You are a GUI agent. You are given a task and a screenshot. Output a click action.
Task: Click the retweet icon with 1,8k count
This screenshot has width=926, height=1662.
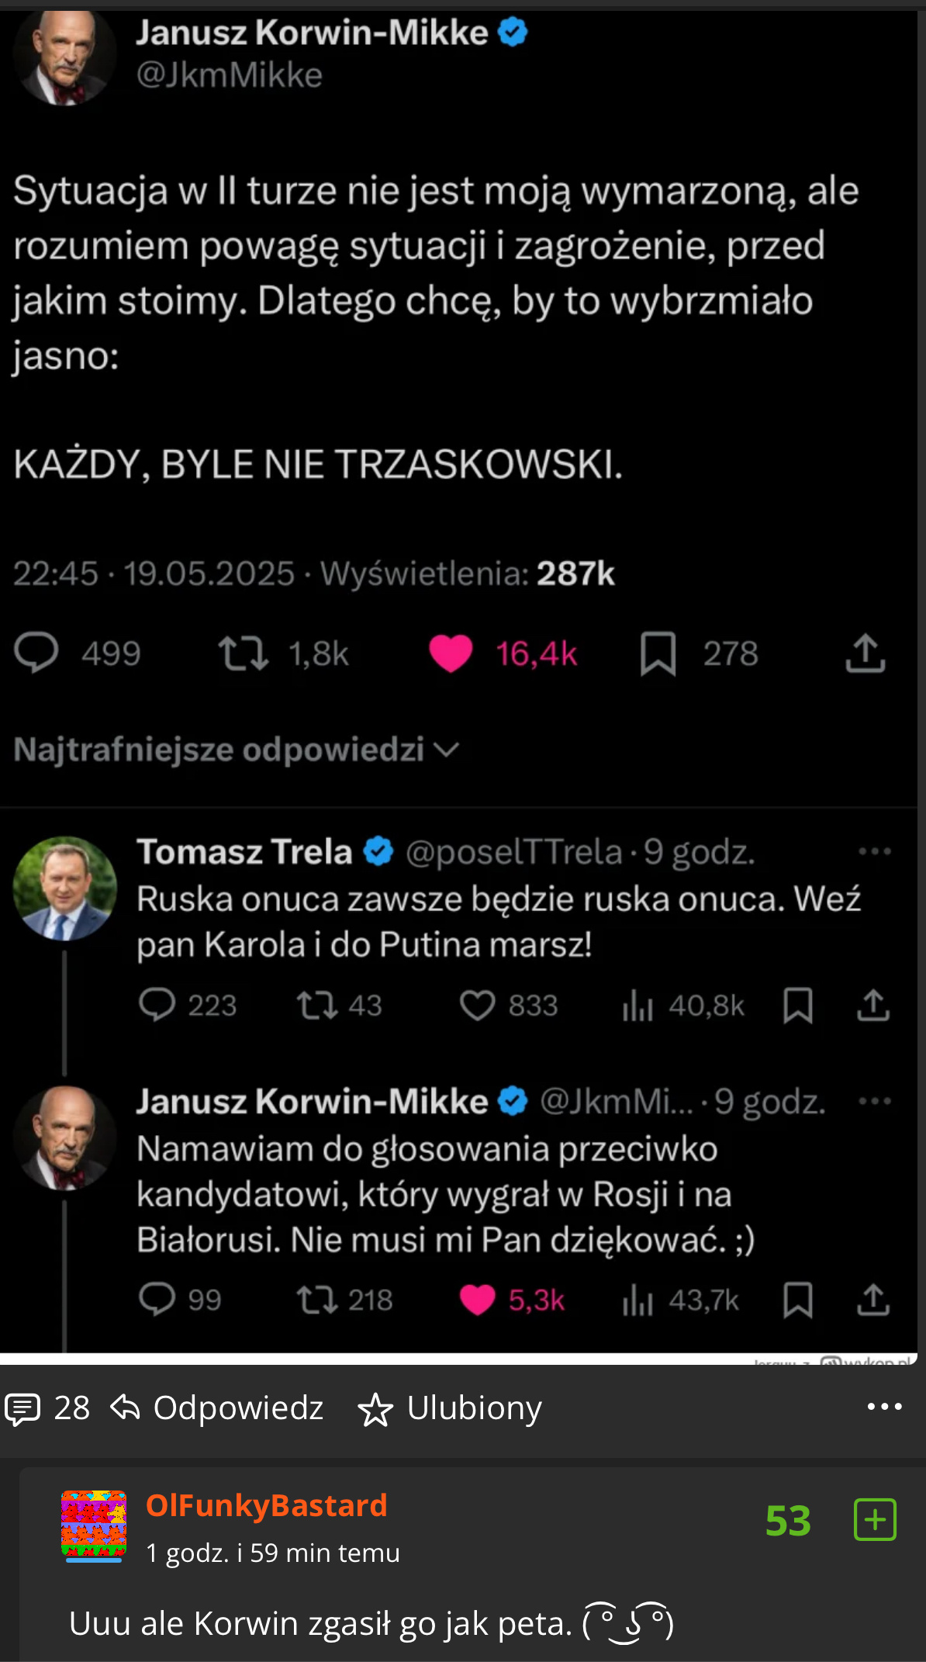pyautogui.click(x=243, y=653)
